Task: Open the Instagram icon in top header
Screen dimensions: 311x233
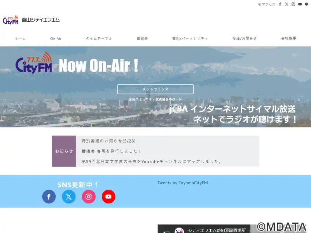Action: point(294,4)
